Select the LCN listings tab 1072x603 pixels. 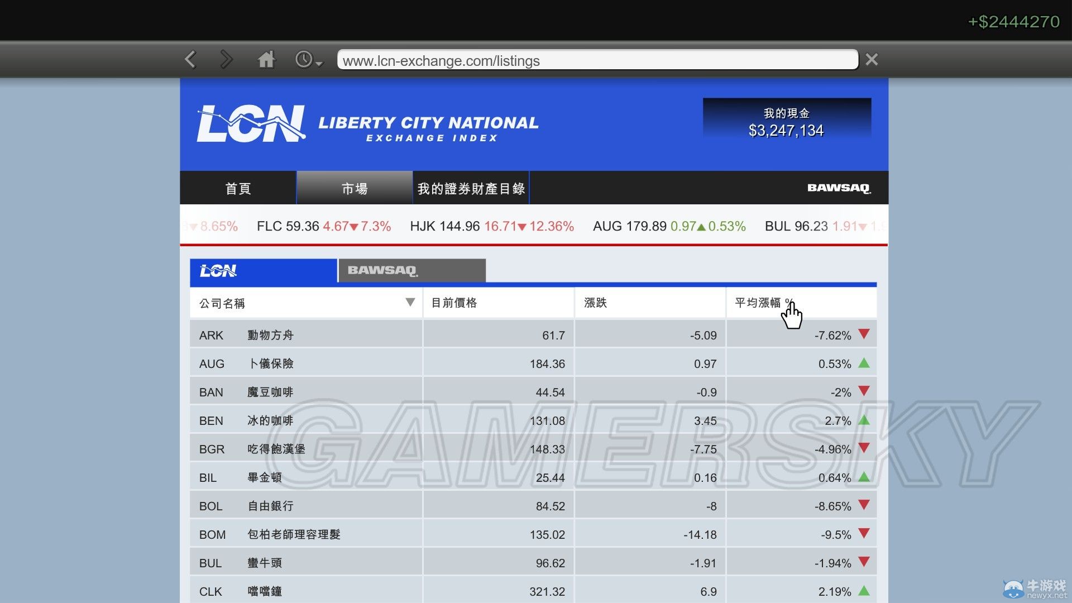pyautogui.click(x=263, y=271)
